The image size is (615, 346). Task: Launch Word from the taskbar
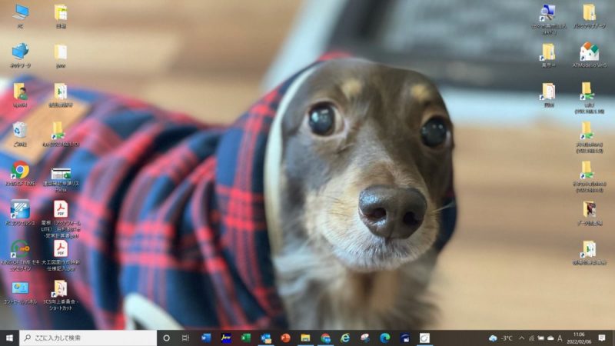pyautogui.click(x=206, y=338)
